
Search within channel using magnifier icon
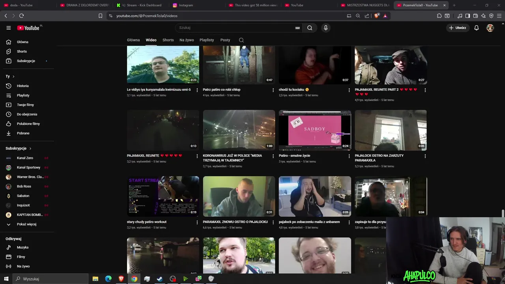pos(241,40)
